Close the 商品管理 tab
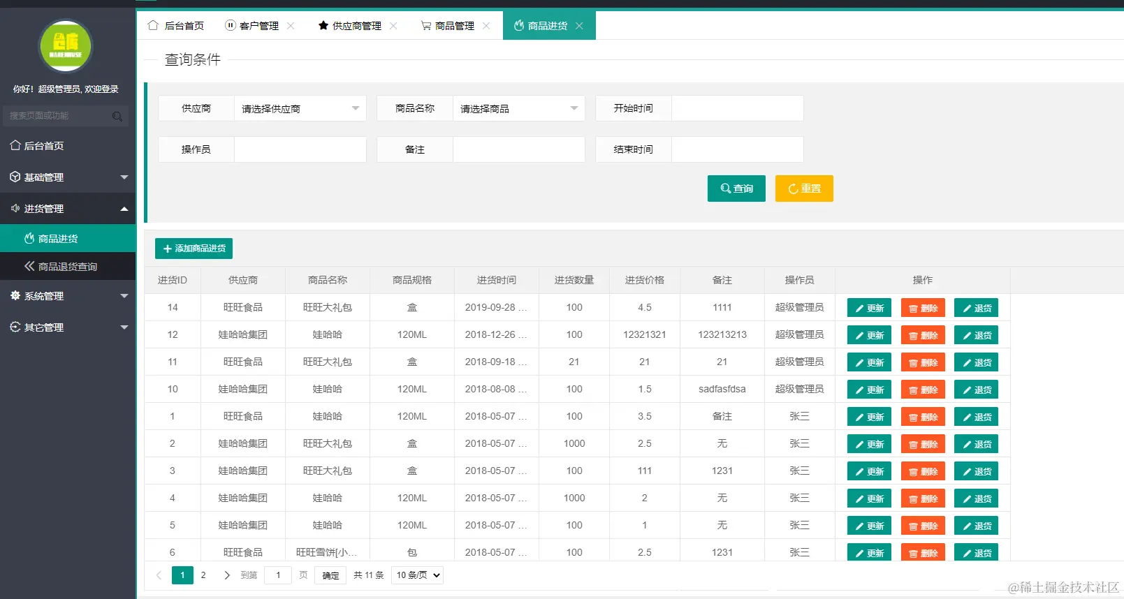1124x599 pixels. pos(486,26)
